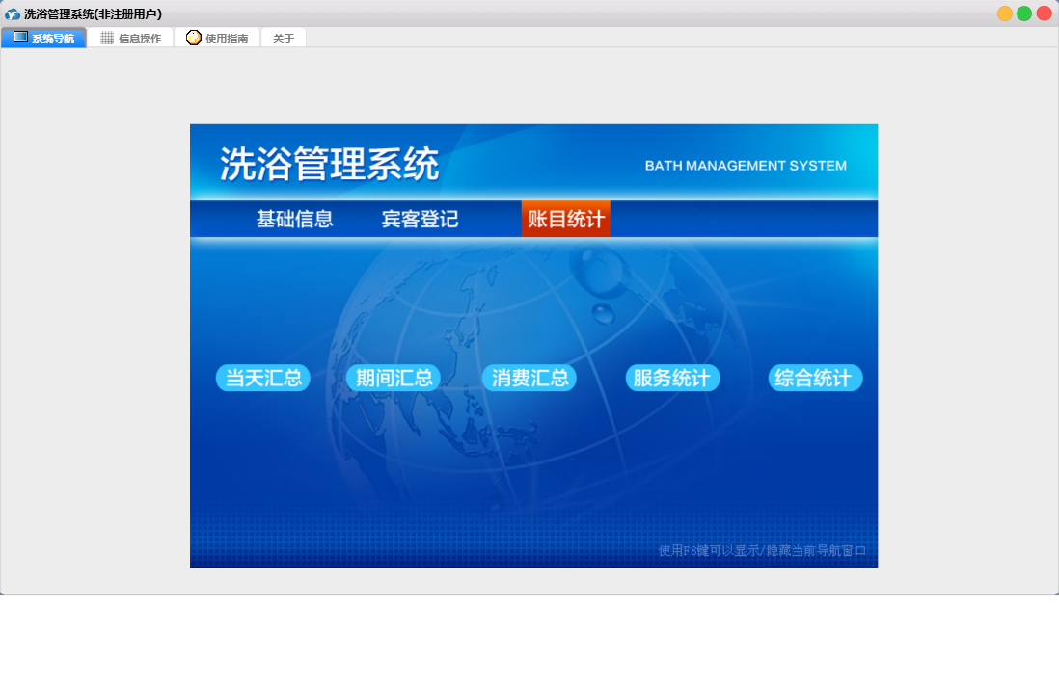Close the window with red button
Viewport: 1059px width, 685px height.
(1044, 13)
